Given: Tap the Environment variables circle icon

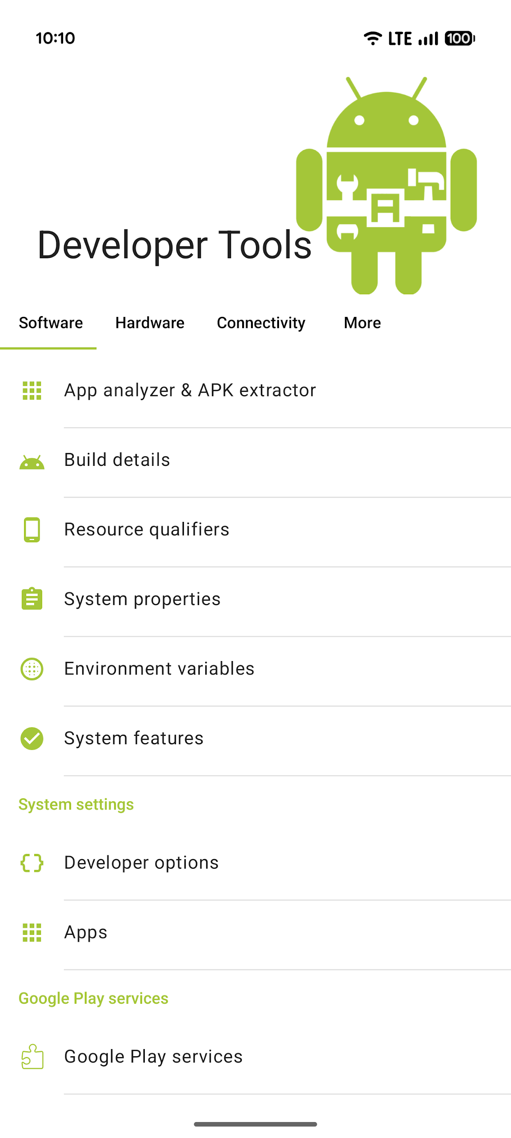Looking at the screenshot, I should [32, 669].
